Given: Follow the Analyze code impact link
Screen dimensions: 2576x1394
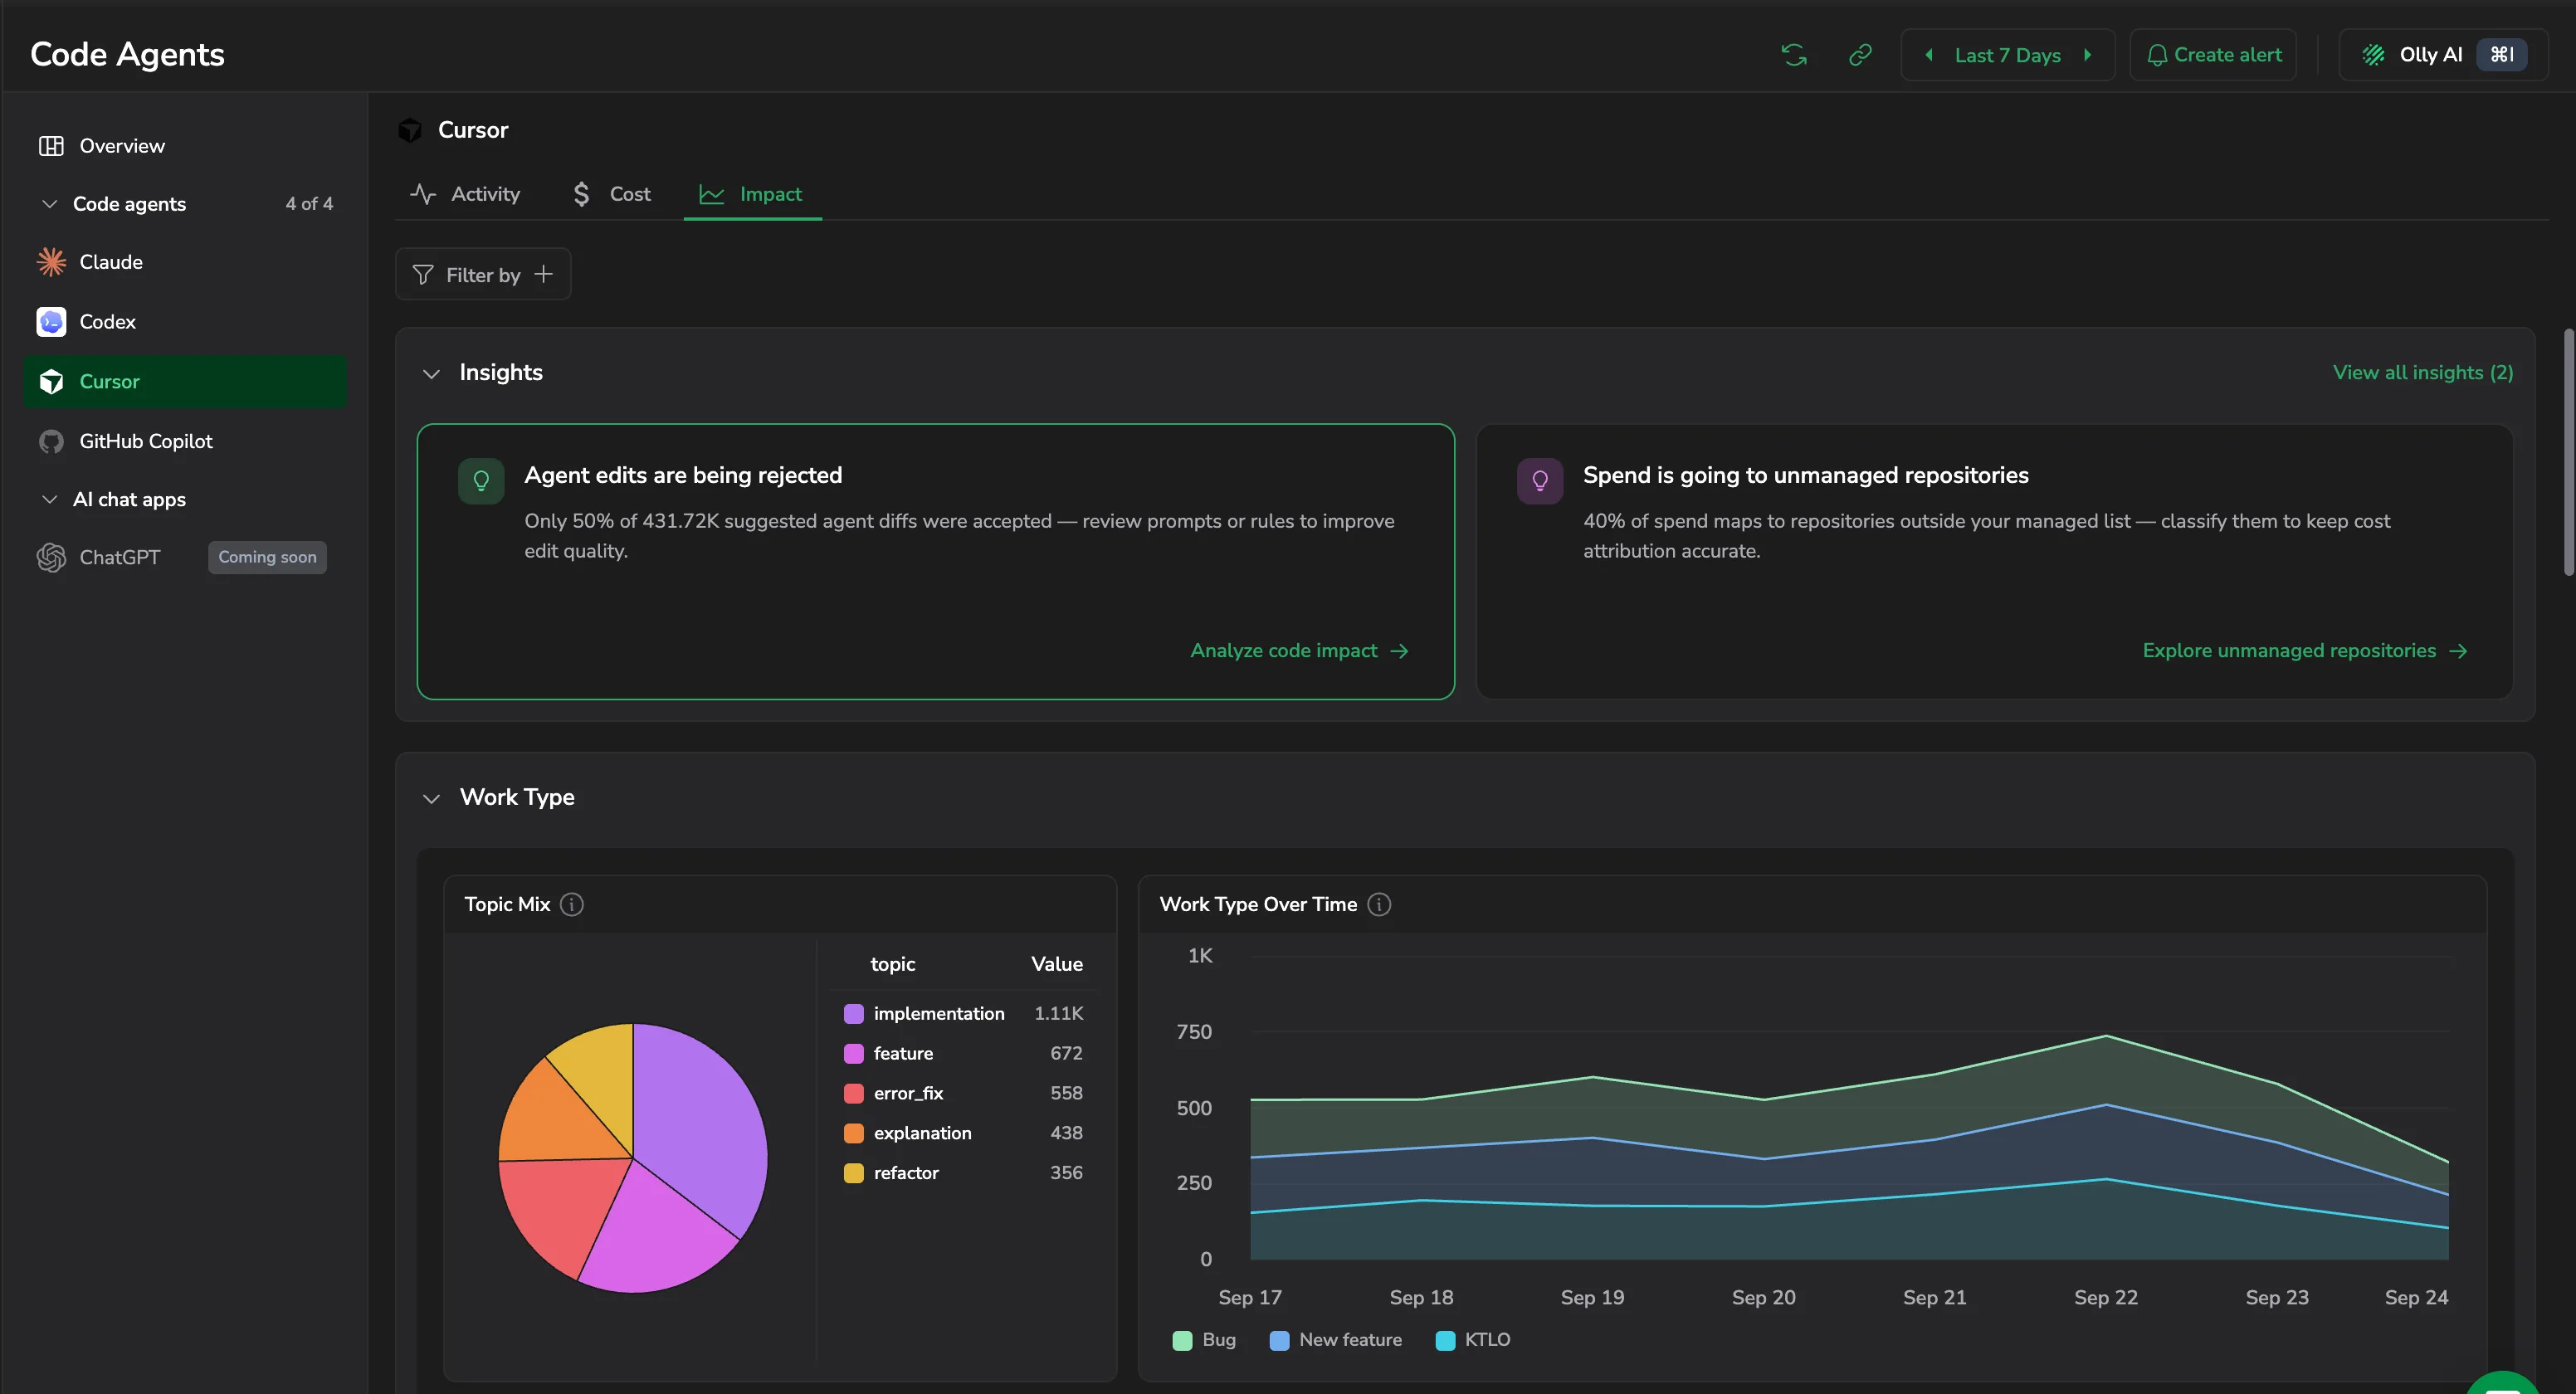Looking at the screenshot, I should coord(1299,650).
